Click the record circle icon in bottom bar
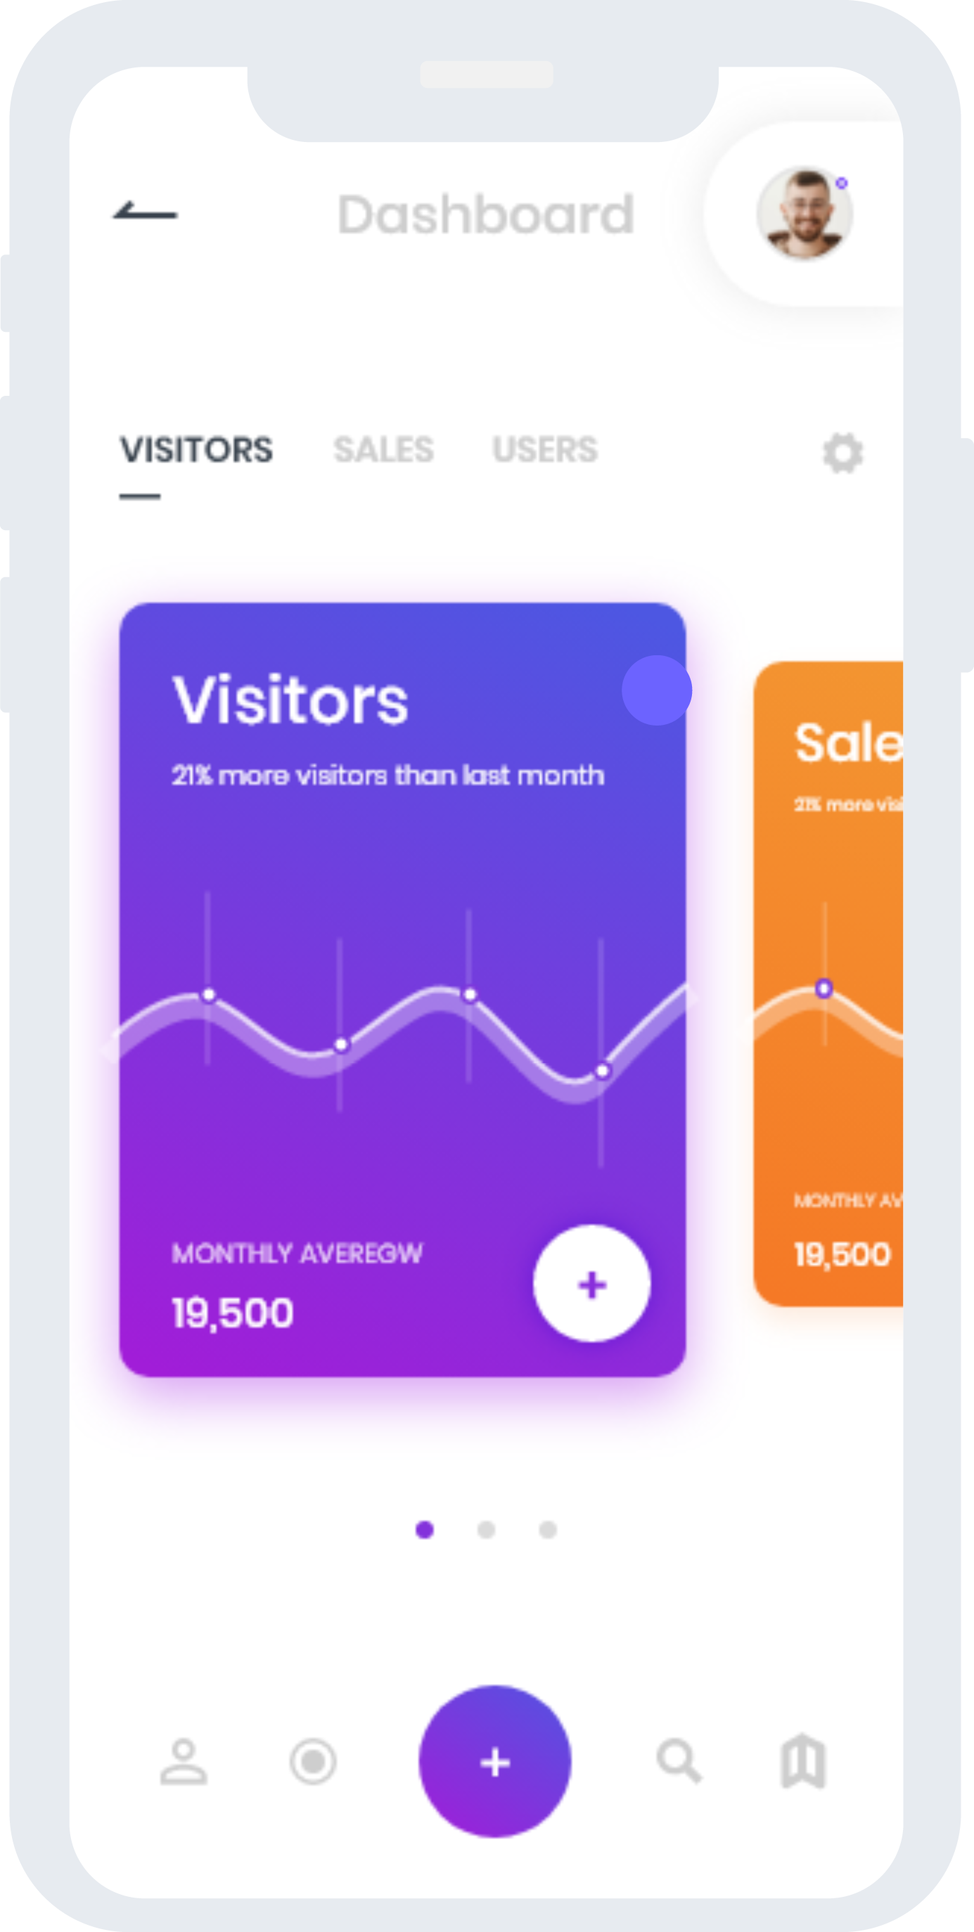This screenshot has width=974, height=1932. (x=314, y=1763)
